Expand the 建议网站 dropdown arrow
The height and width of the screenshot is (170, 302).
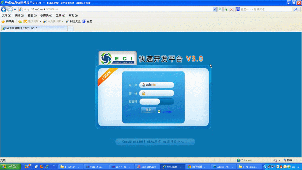tap(40, 21)
